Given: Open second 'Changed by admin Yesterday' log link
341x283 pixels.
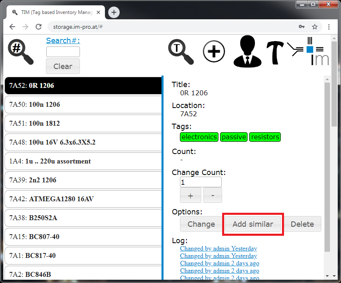Looking at the screenshot, I should 218,256.
